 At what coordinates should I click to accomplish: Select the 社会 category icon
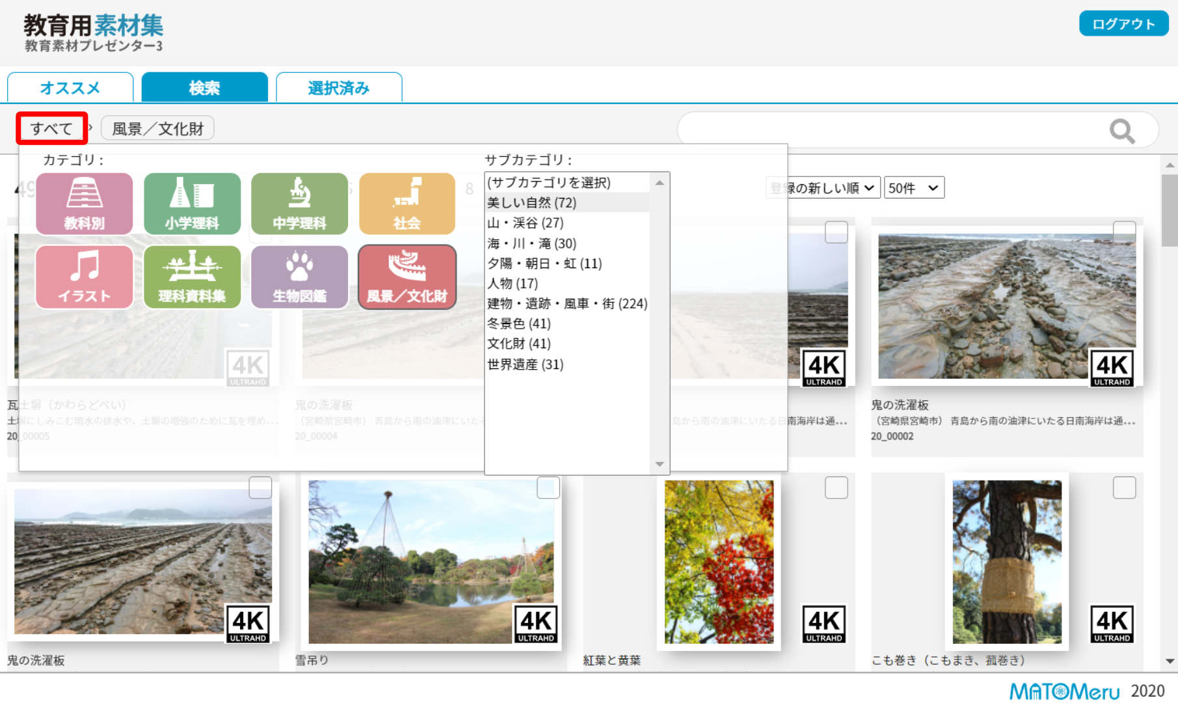pos(407,204)
